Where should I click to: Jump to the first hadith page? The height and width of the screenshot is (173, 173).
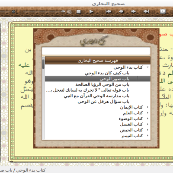tap(108, 11)
